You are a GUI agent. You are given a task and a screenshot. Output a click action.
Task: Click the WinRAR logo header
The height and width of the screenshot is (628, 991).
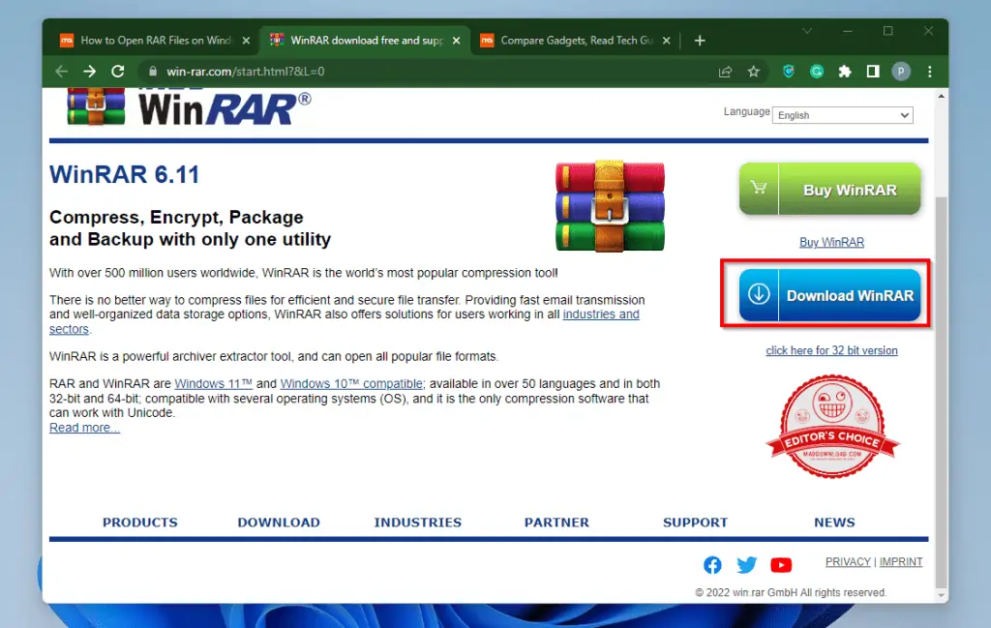(x=189, y=107)
